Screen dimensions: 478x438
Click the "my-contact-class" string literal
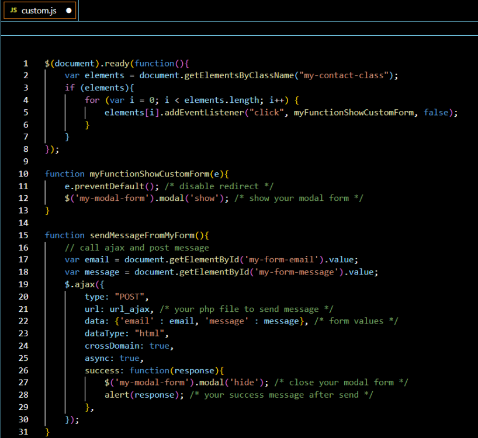(342, 75)
